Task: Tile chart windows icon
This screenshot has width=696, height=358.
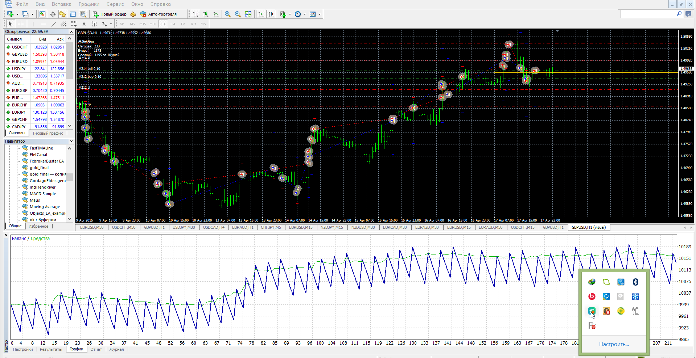Action: (248, 14)
